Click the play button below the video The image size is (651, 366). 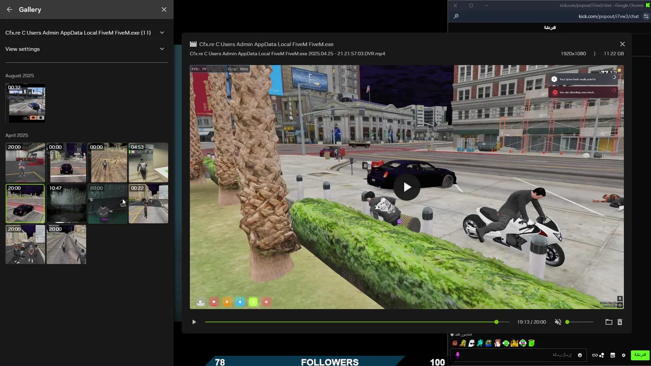194,322
